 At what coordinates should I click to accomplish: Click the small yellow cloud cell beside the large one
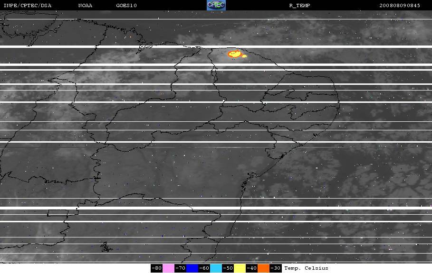click(x=244, y=56)
